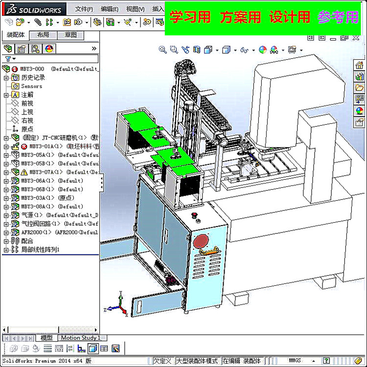Select the 上视 plane in the tree
Viewport: 367px width, 367px height.
pos(27,112)
